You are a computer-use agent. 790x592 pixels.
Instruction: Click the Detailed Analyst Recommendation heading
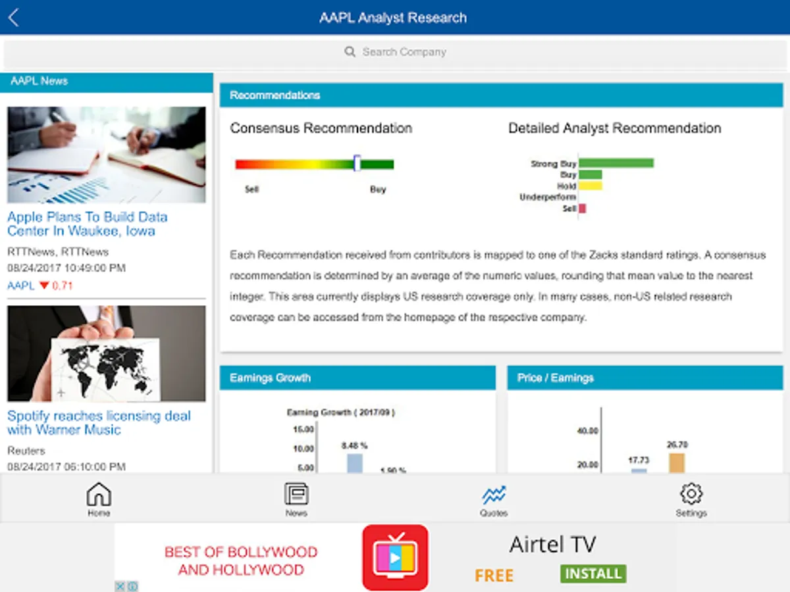pos(615,128)
